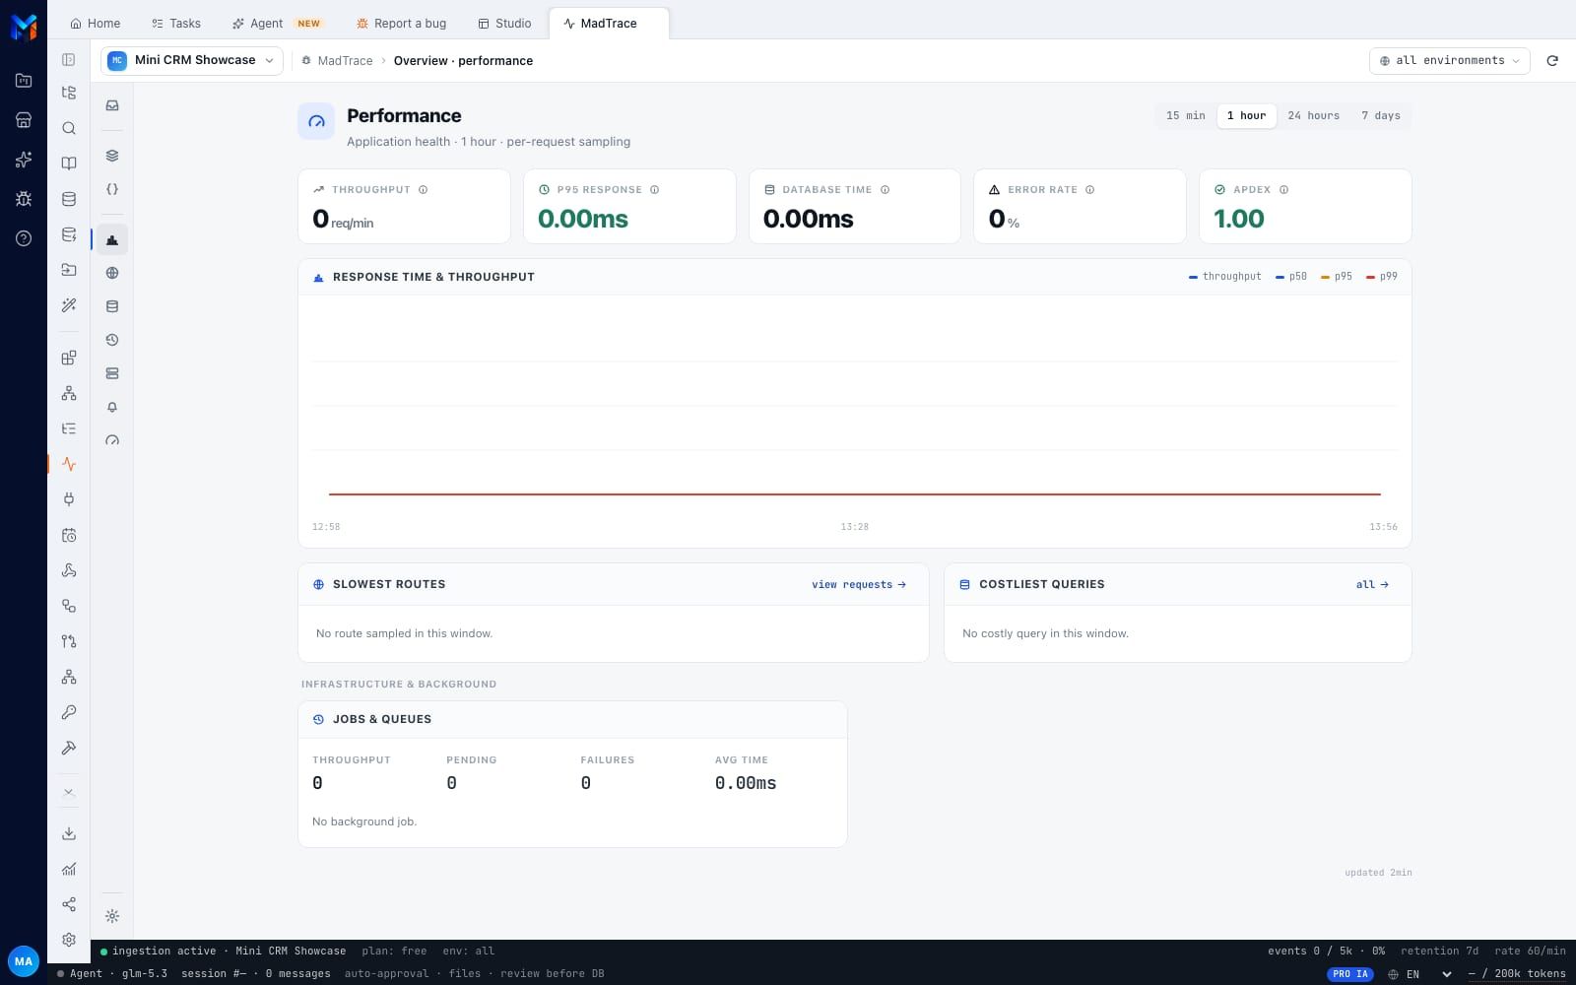Switch to the Tasks tab
The image size is (1576, 985).
tap(175, 23)
